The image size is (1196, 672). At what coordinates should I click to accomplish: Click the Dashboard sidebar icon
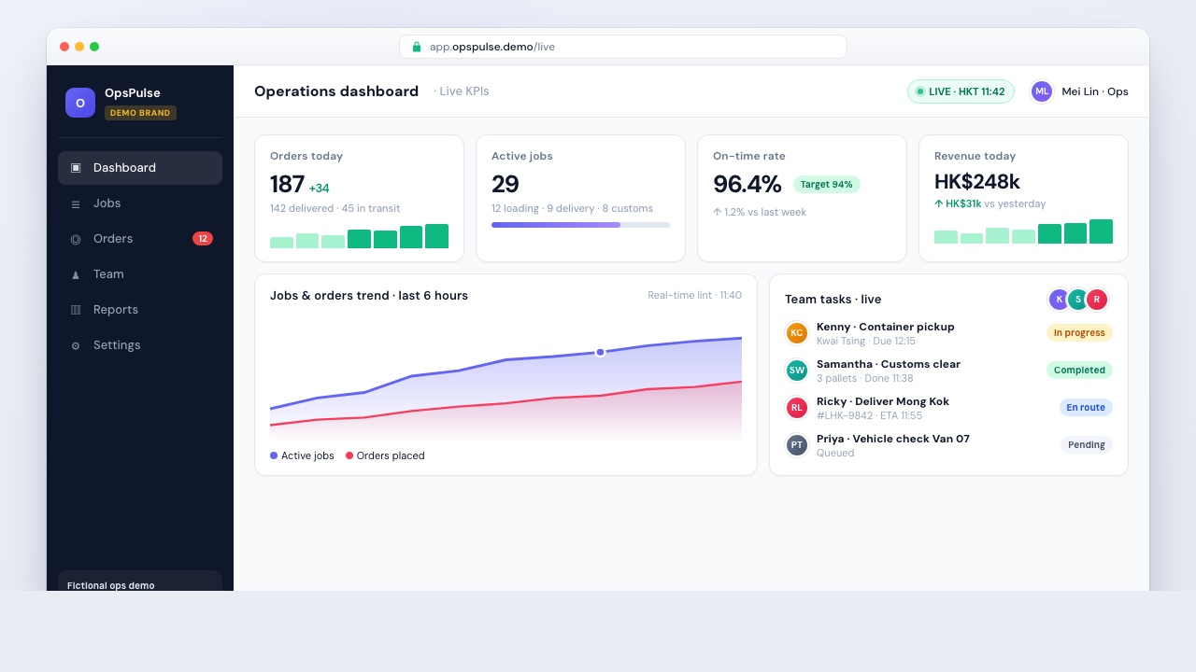click(x=76, y=168)
